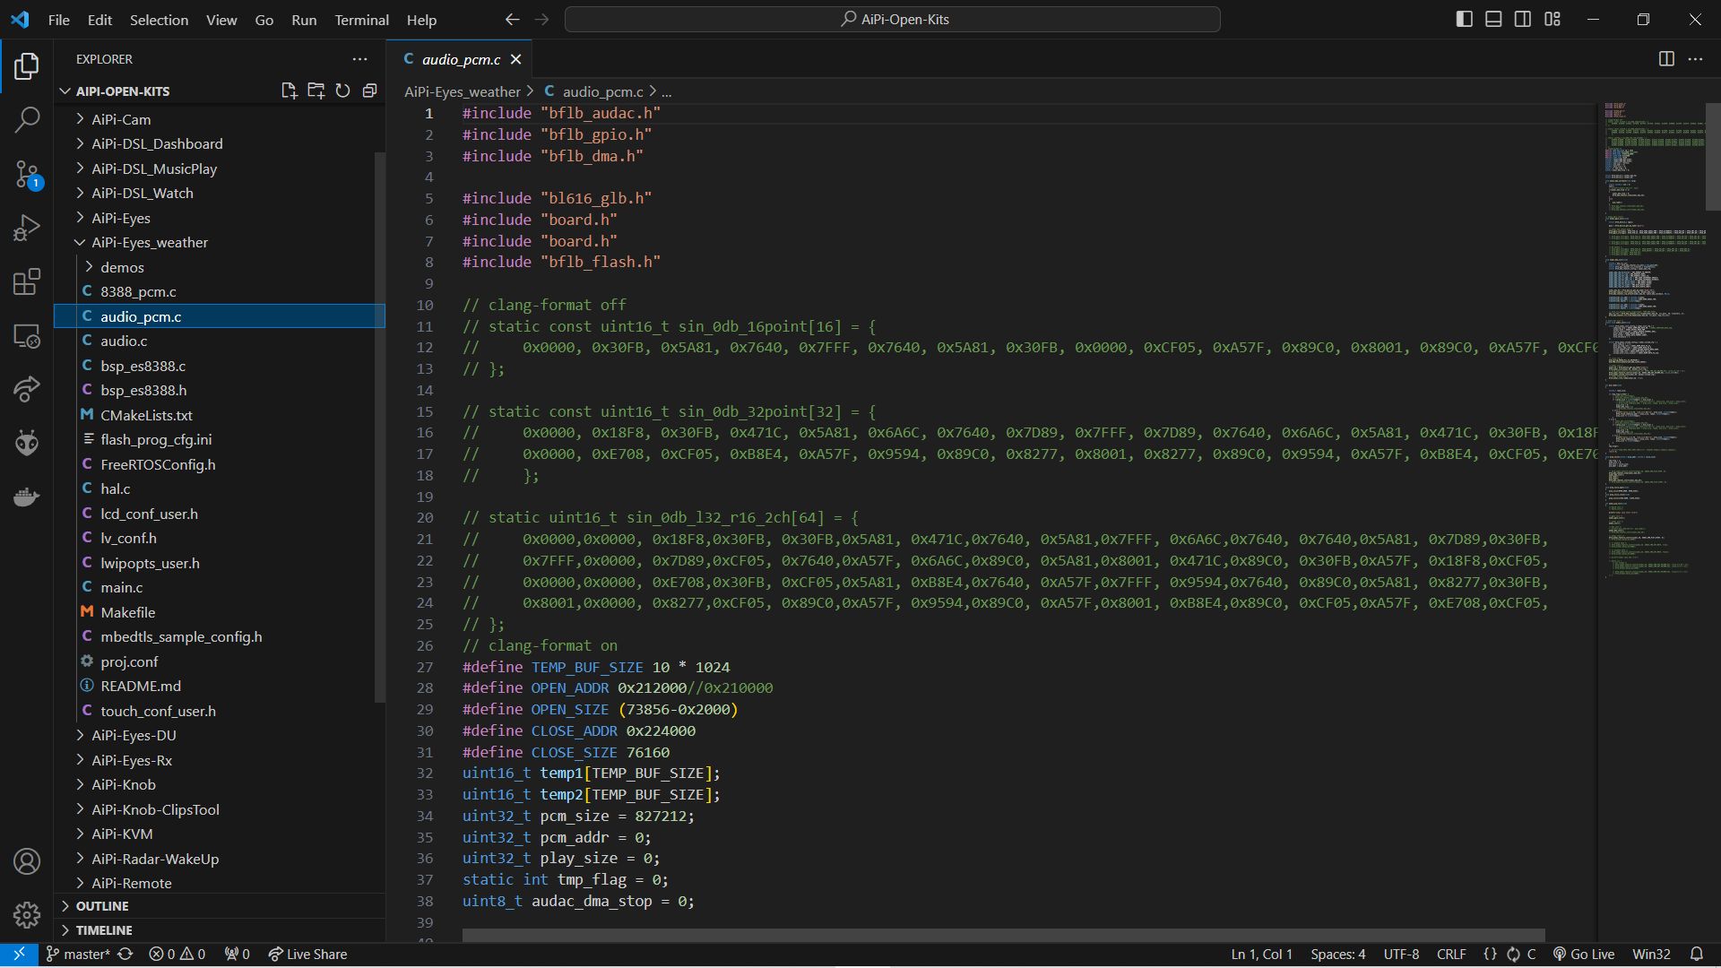This screenshot has height=968, width=1721.
Task: Expand the TIMELINE section
Action: click(x=220, y=930)
